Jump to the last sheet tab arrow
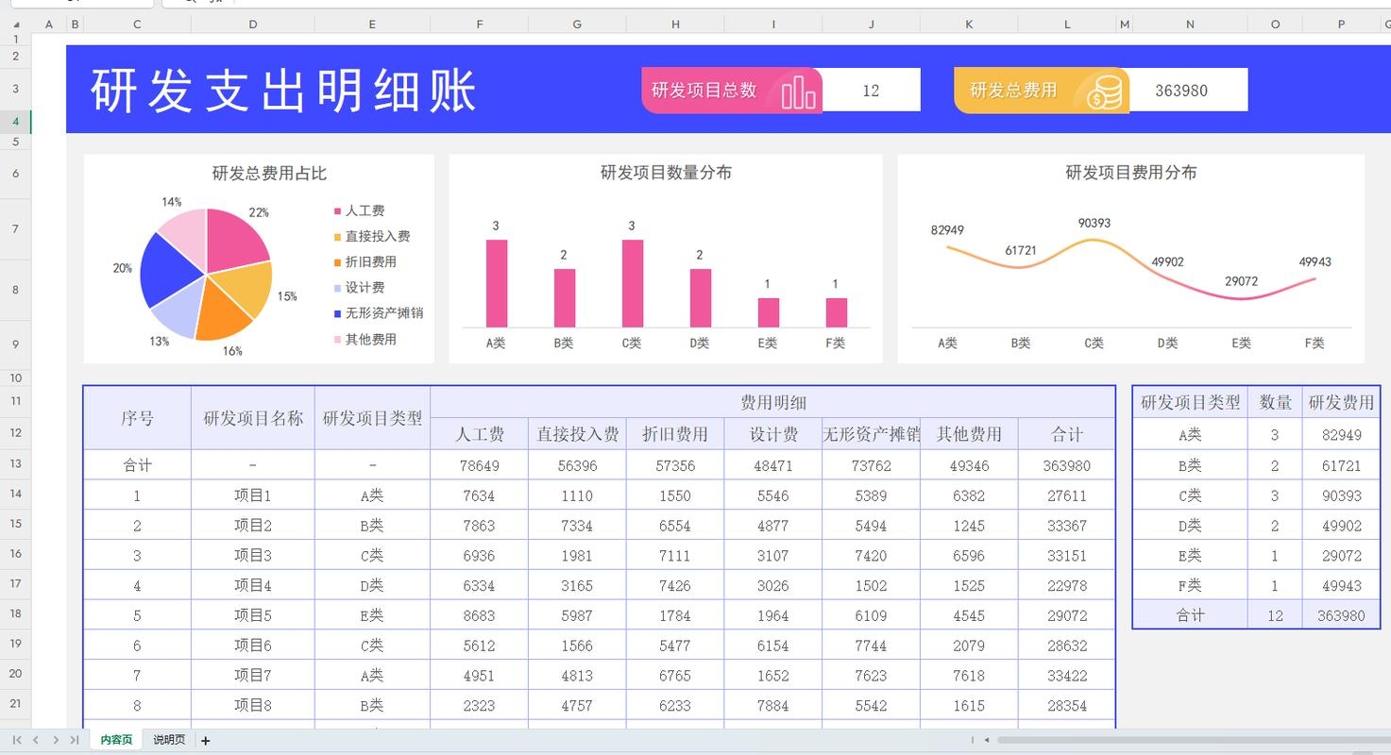The image size is (1391, 755). [75, 741]
